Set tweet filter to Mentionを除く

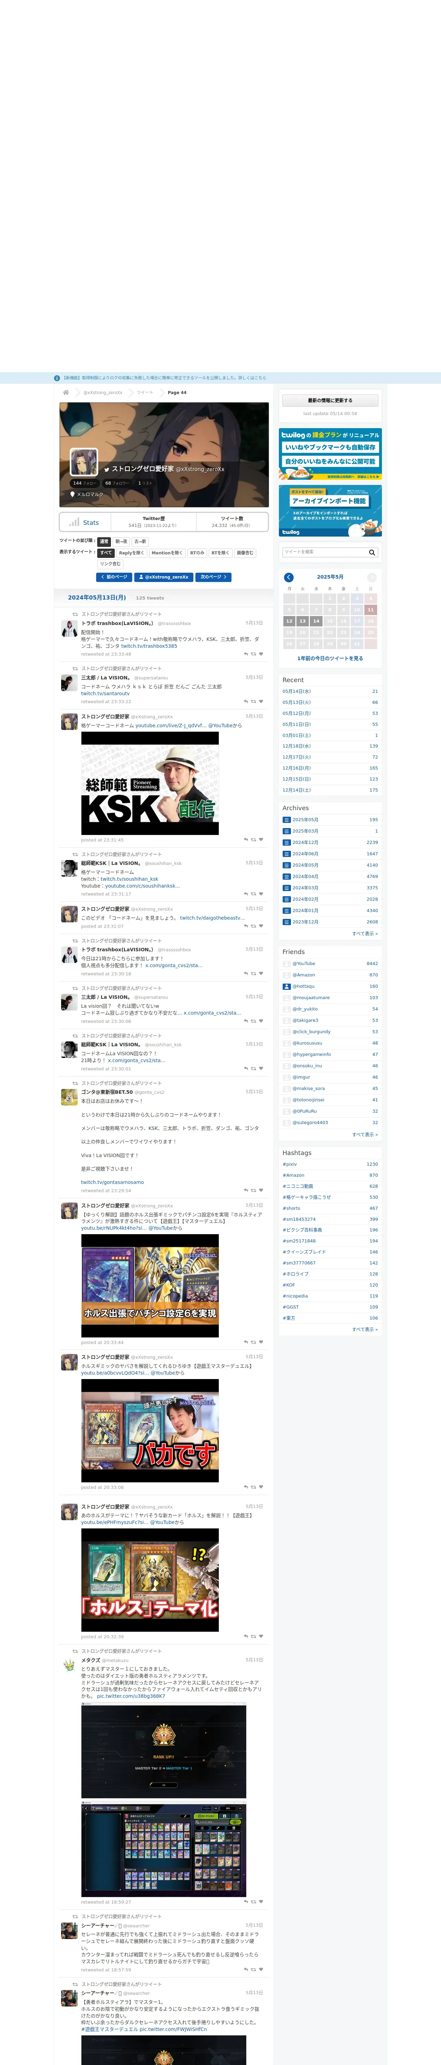167,553
